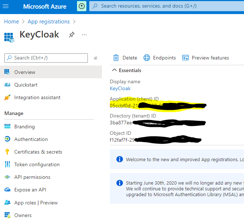The width and height of the screenshot is (244, 221).
Task: Click the Endpoints globe icon
Action: [x=147, y=58]
